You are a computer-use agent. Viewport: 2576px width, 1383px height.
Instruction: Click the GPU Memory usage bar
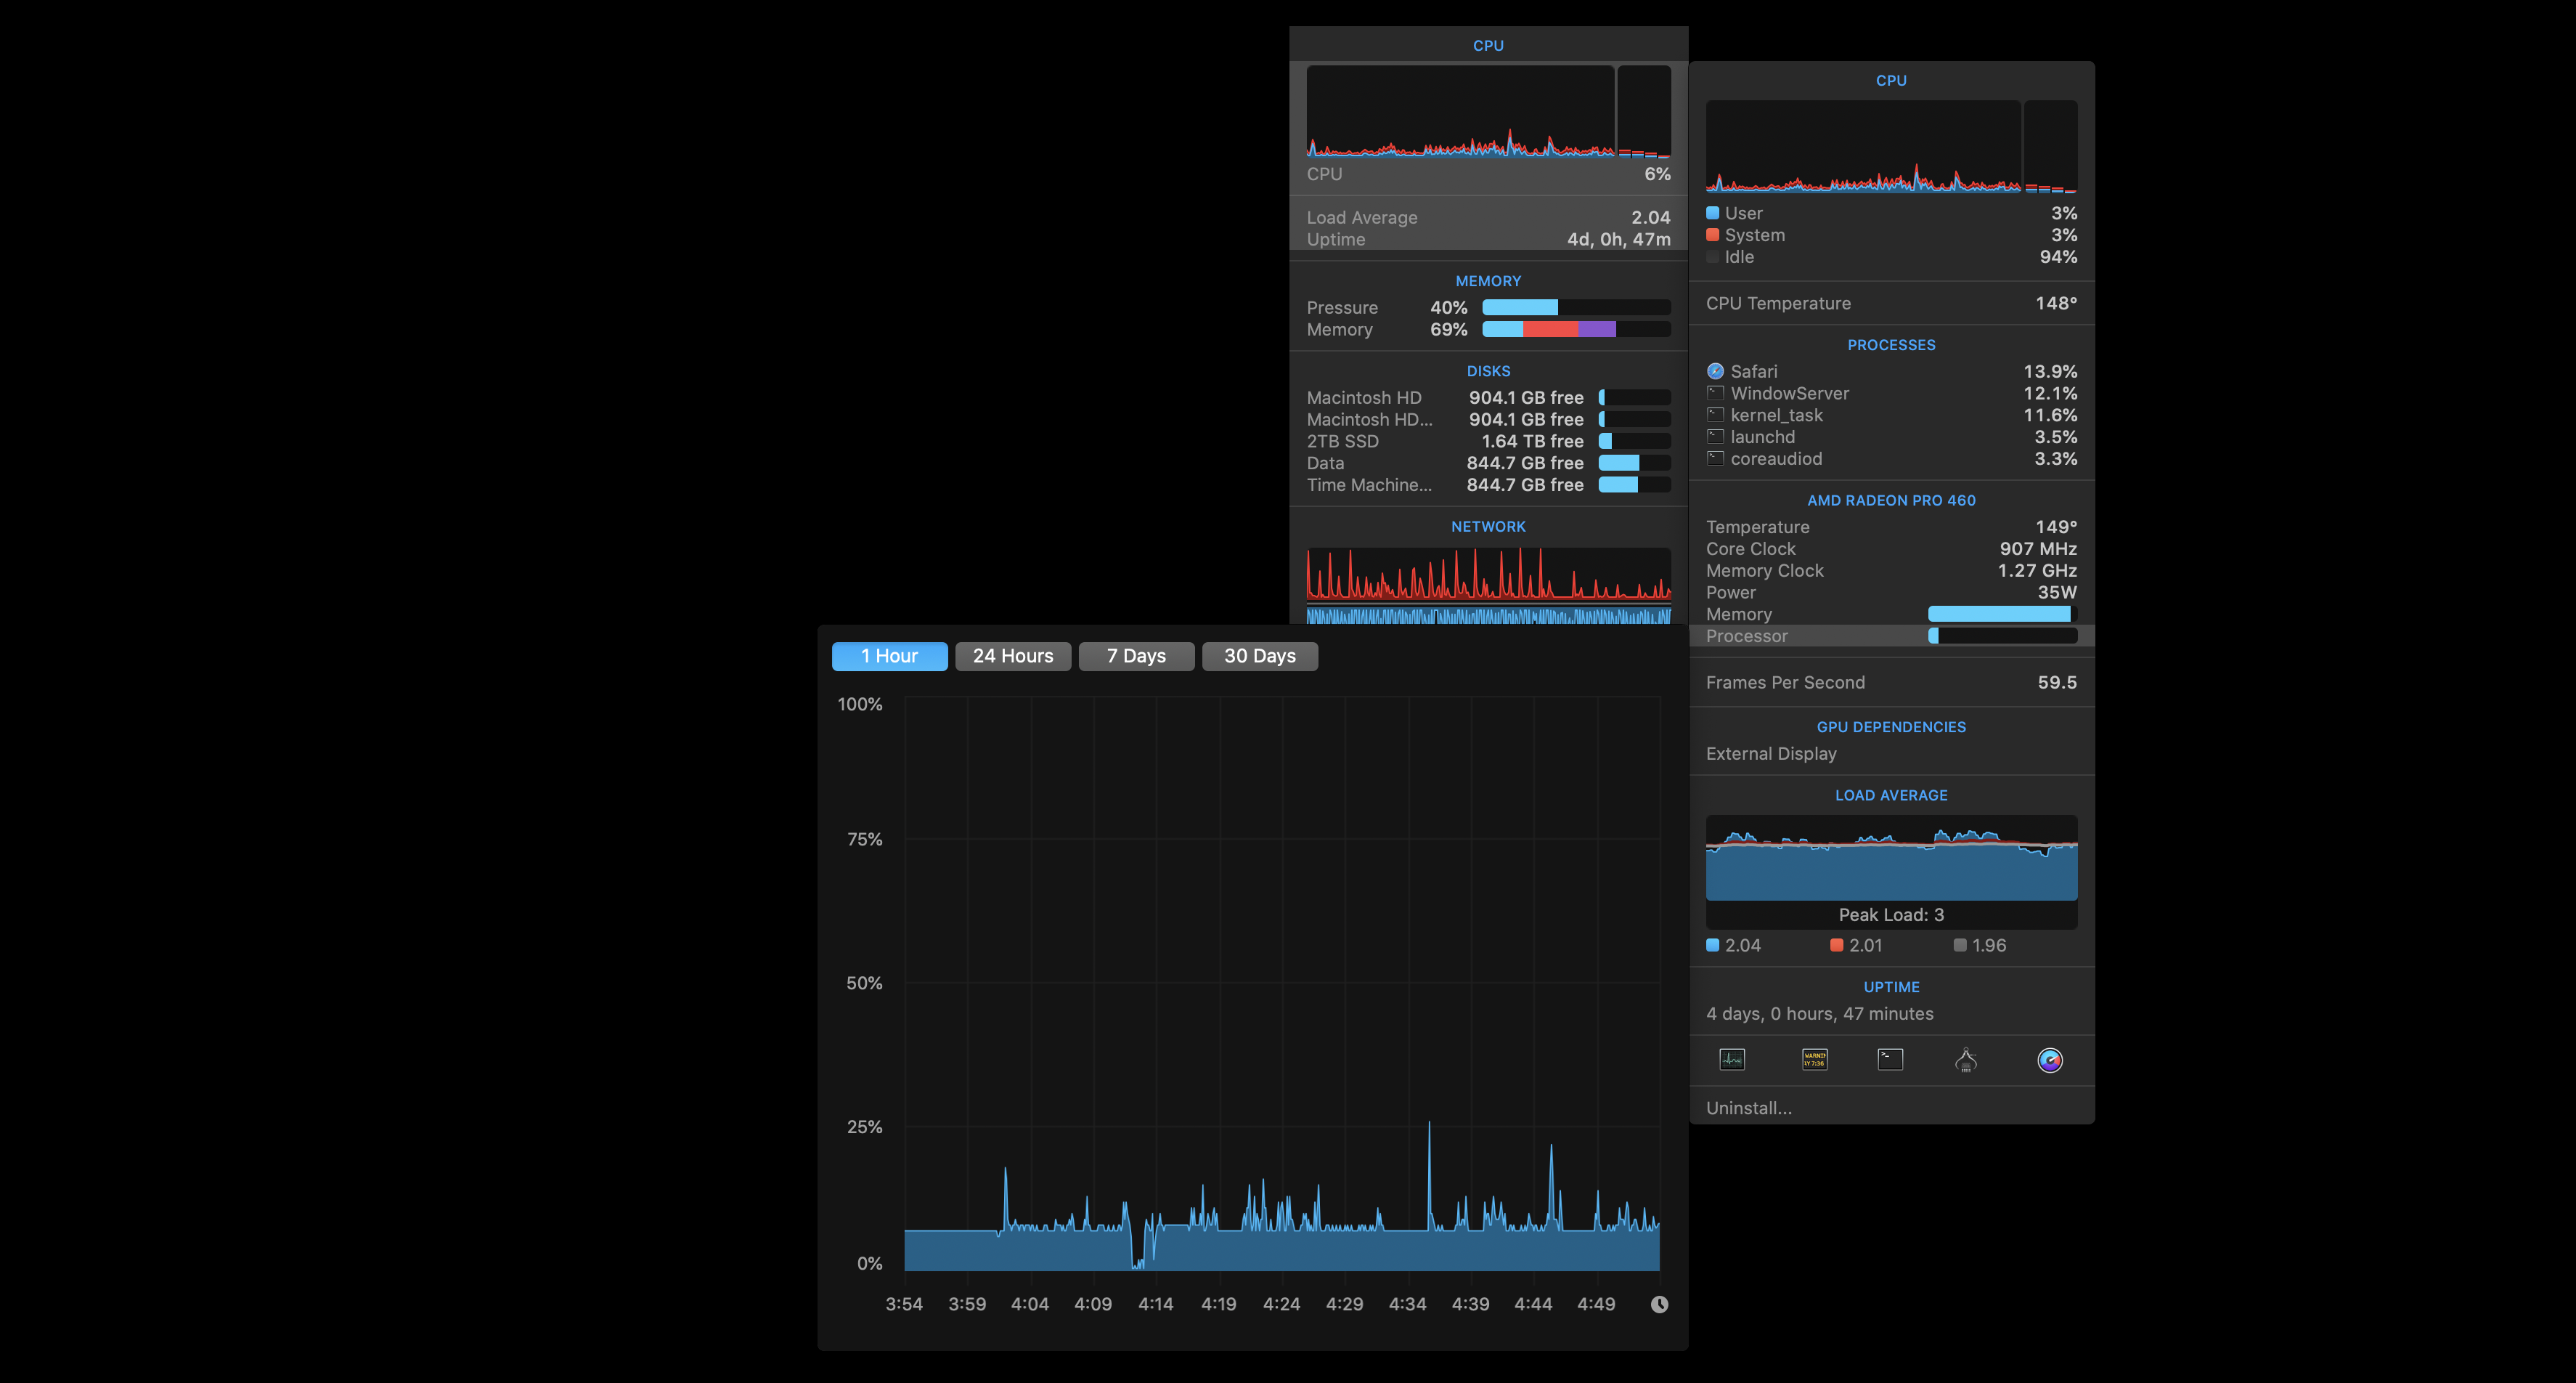pos(2002,615)
